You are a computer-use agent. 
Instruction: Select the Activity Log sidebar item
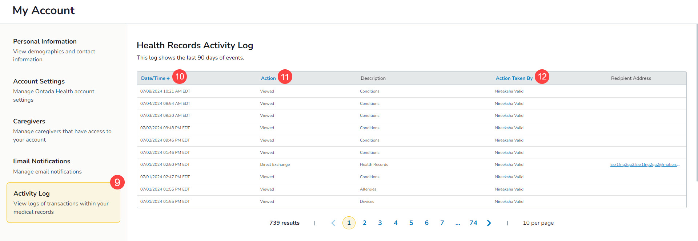63,202
